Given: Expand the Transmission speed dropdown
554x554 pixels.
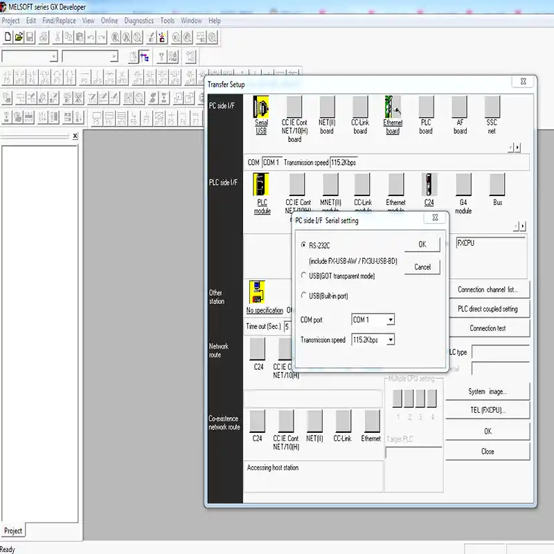Looking at the screenshot, I should [x=391, y=340].
